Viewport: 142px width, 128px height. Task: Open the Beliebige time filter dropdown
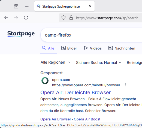(x=134, y=63)
